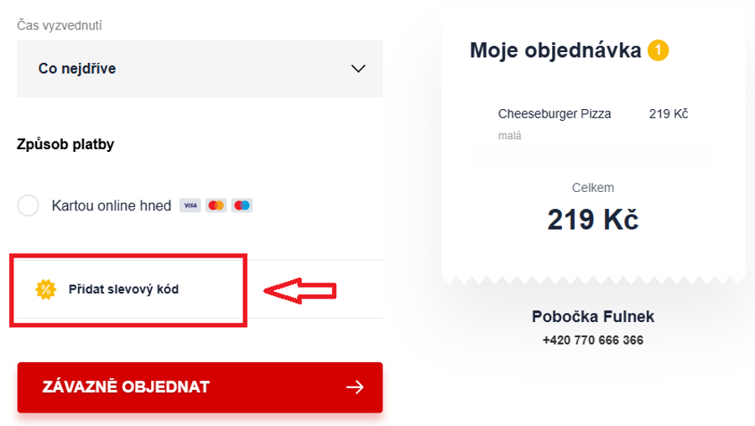
Task: Click the yellow order count badge
Action: coord(658,50)
